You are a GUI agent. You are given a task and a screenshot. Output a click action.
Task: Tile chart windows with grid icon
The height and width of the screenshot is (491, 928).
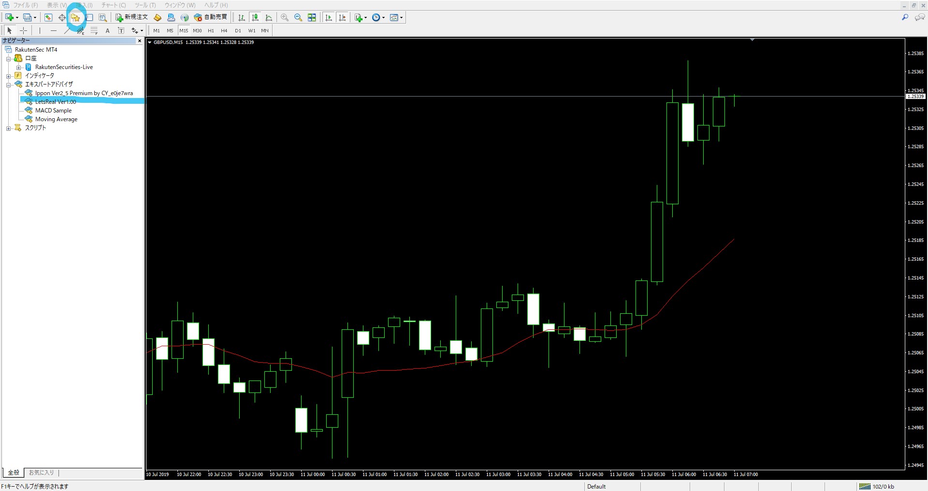[312, 17]
